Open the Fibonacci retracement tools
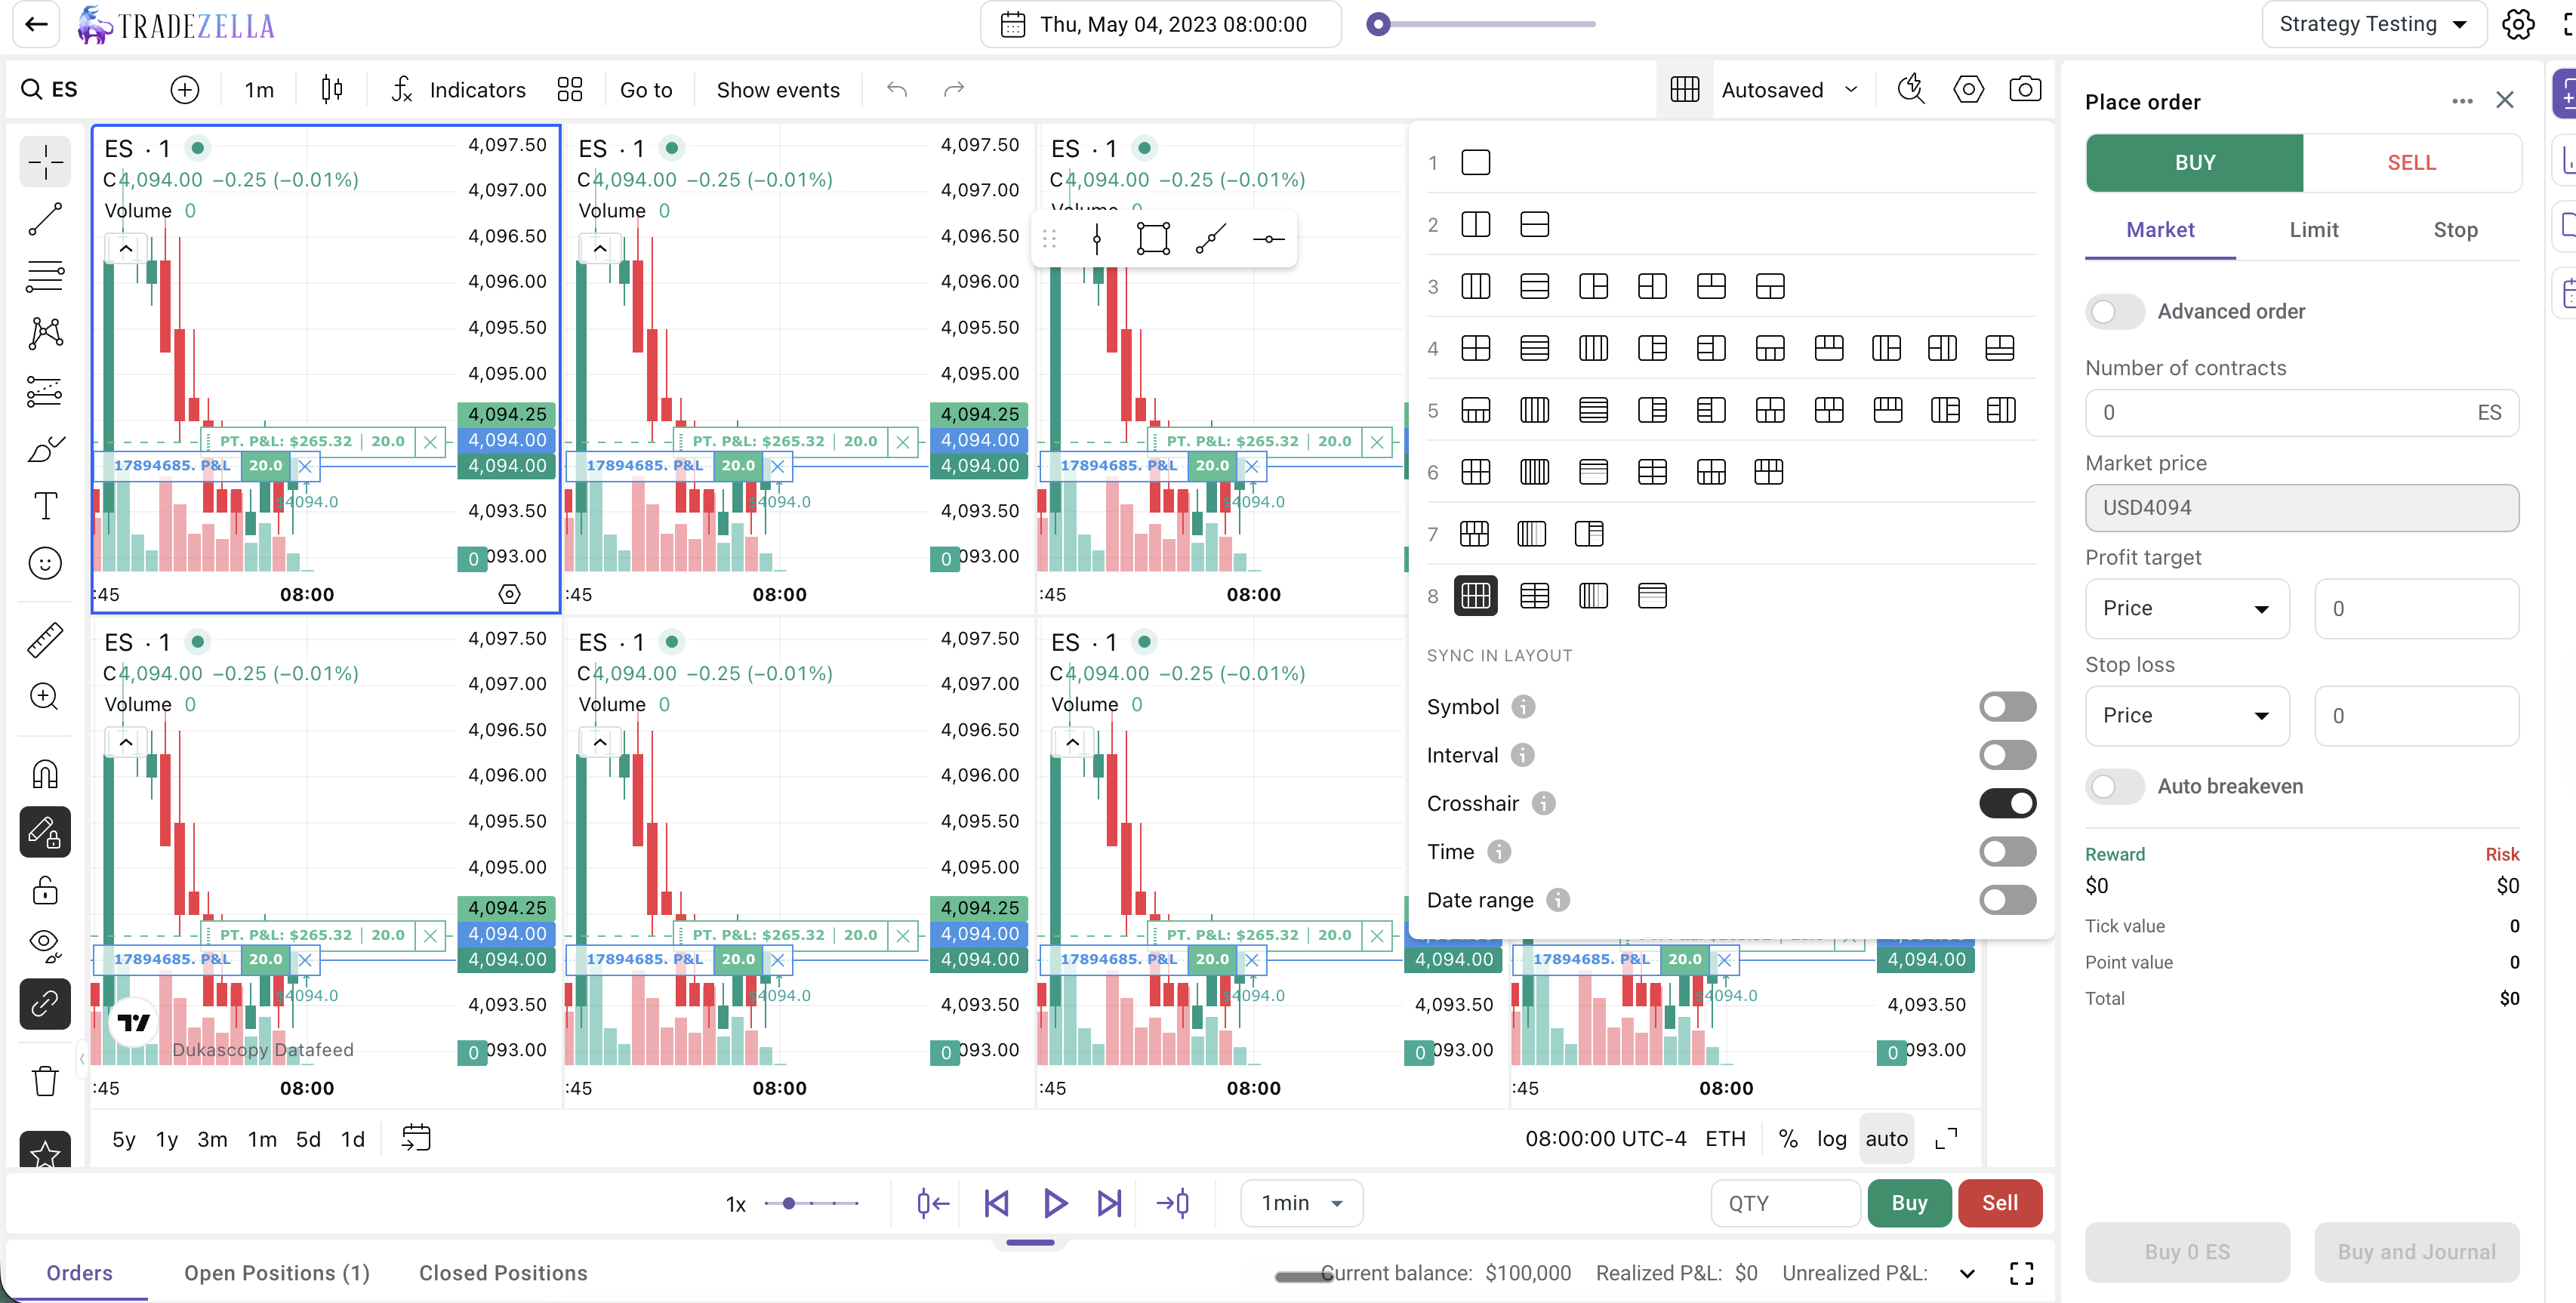 point(45,276)
